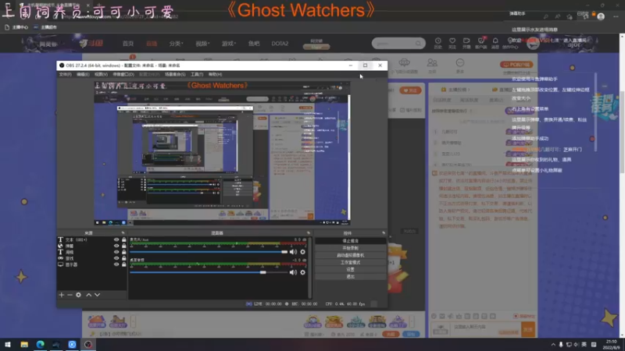The image size is (625, 351).
Task: Open the 桌面音频 mixer gear settings
Action: click(x=303, y=272)
